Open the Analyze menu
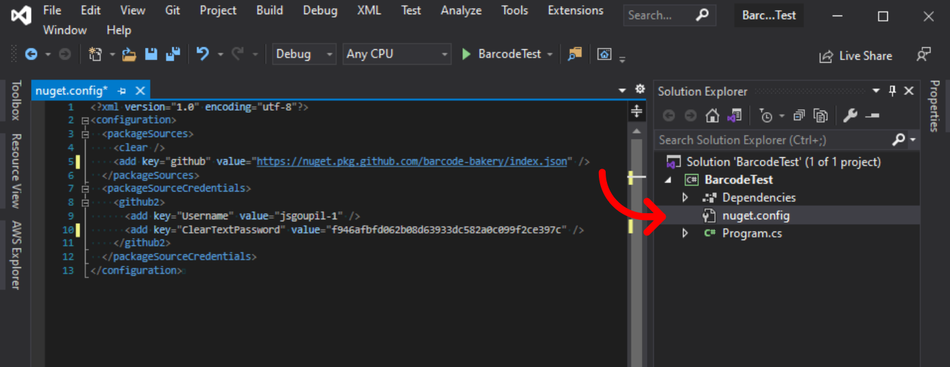Image resolution: width=950 pixels, height=367 pixels. [461, 10]
